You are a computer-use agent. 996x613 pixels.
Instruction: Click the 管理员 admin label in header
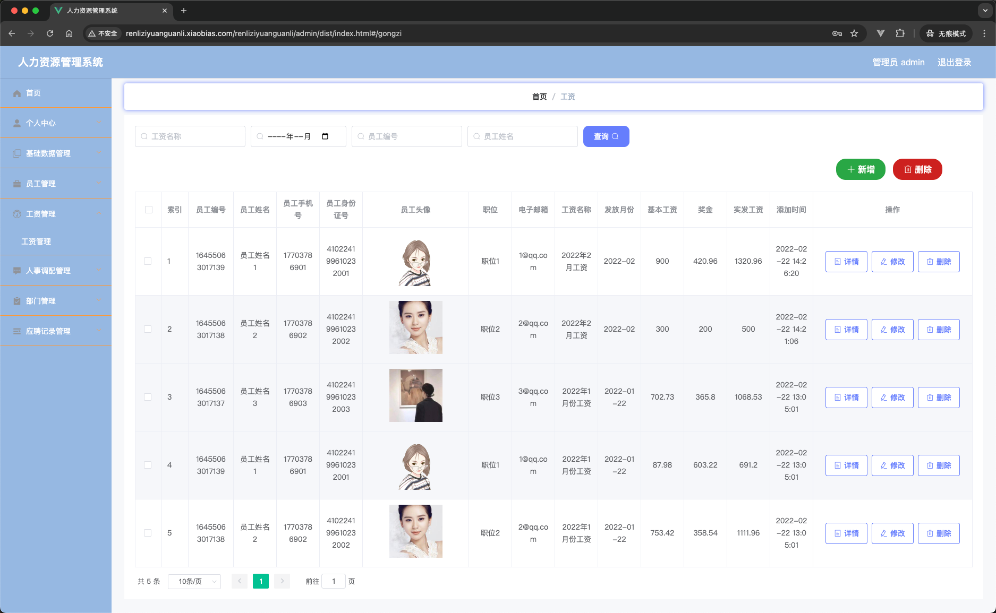[898, 62]
